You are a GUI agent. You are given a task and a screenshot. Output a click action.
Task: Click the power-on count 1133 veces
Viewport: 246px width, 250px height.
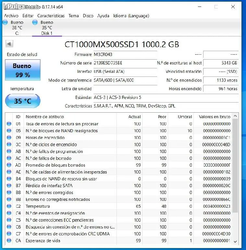click(221, 80)
